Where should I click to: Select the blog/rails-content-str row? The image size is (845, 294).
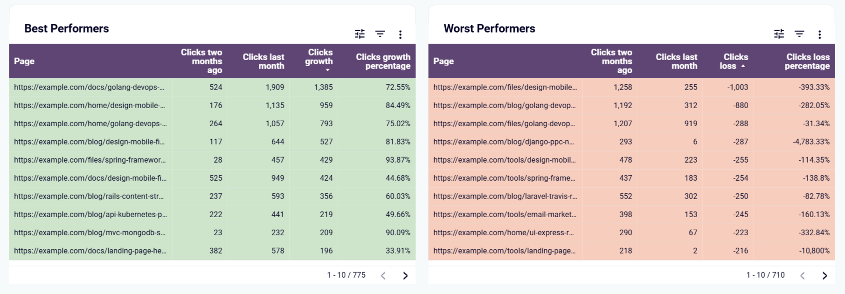tap(89, 196)
